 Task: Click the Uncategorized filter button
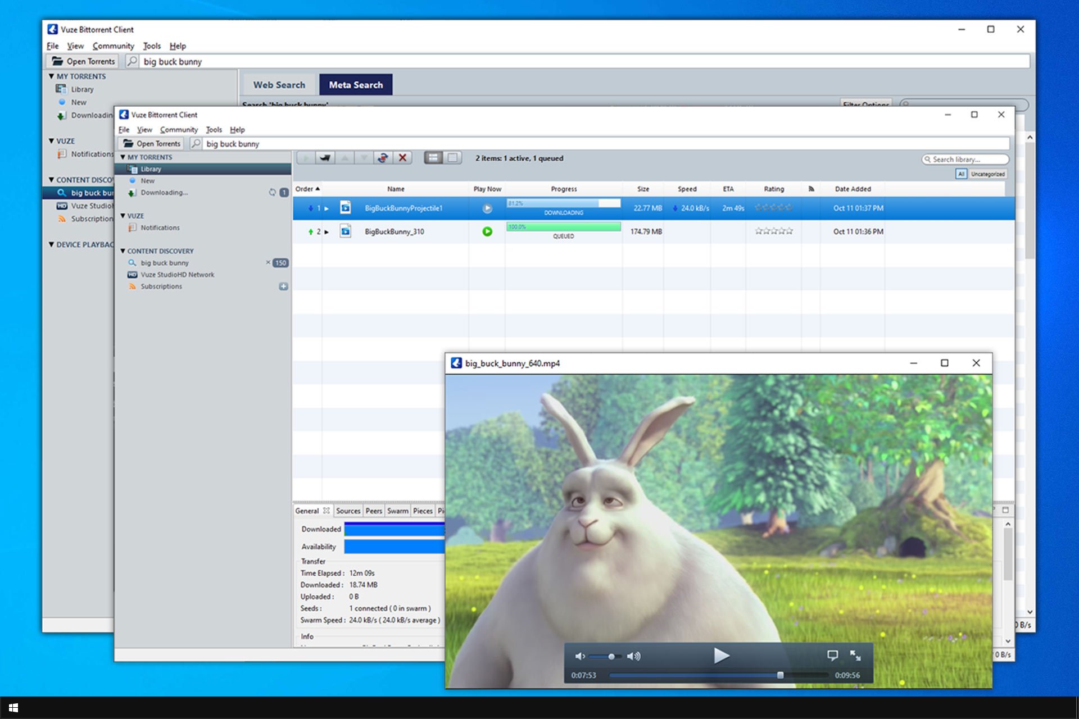(x=987, y=174)
